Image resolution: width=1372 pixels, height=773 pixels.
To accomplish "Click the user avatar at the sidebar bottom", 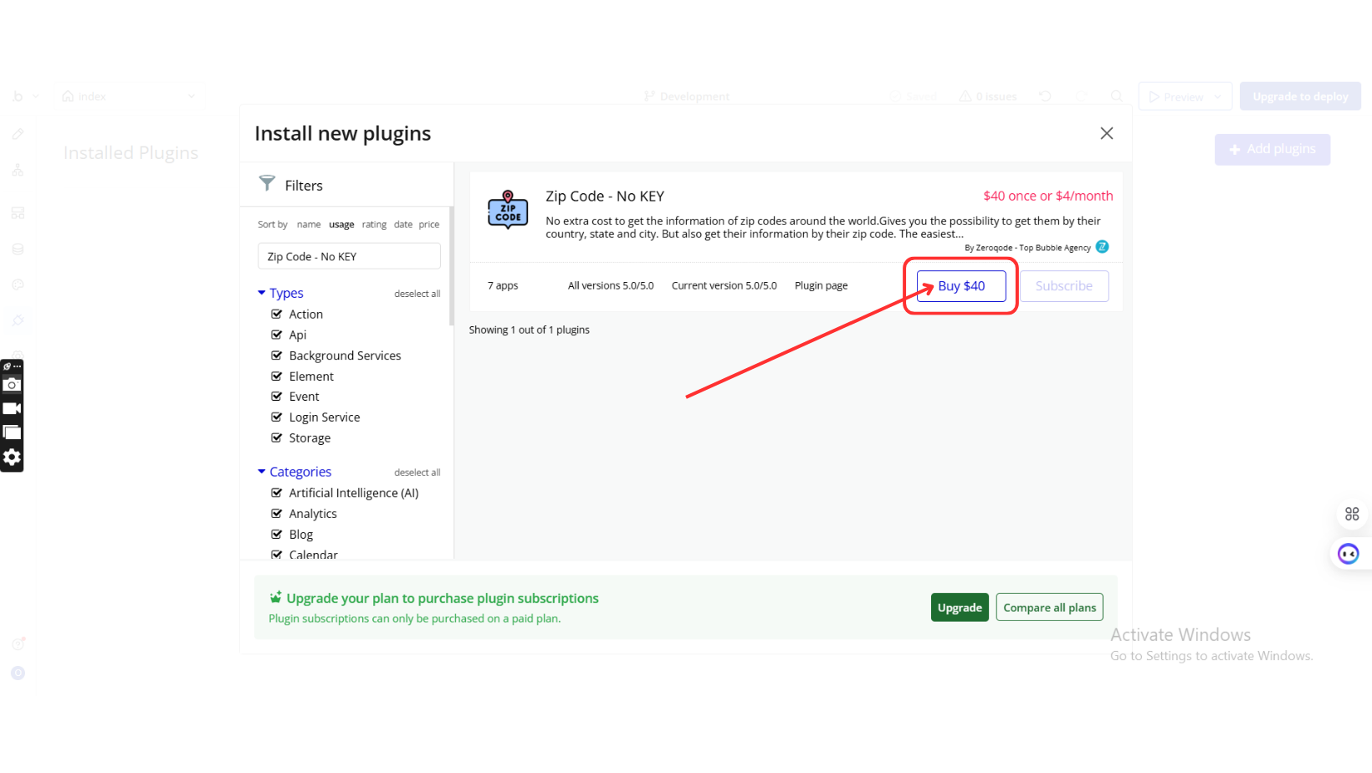I will [x=18, y=673].
